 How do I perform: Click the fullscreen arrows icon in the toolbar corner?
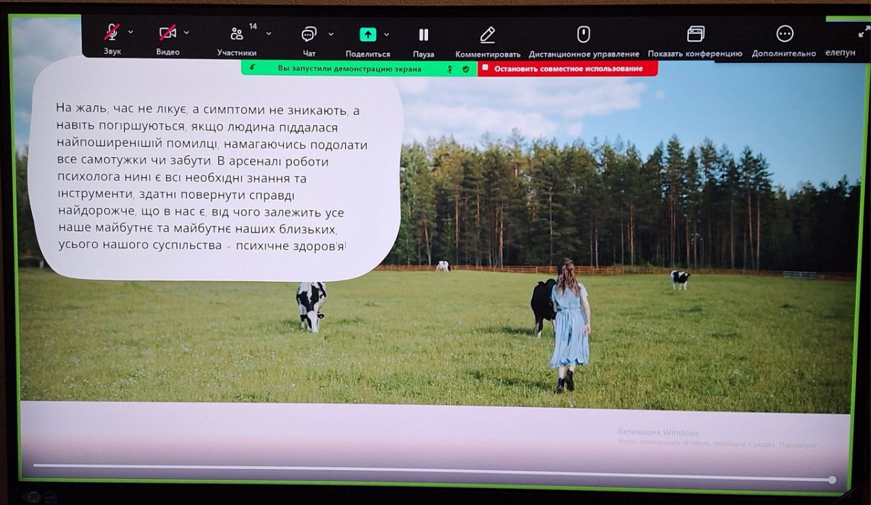(864, 31)
